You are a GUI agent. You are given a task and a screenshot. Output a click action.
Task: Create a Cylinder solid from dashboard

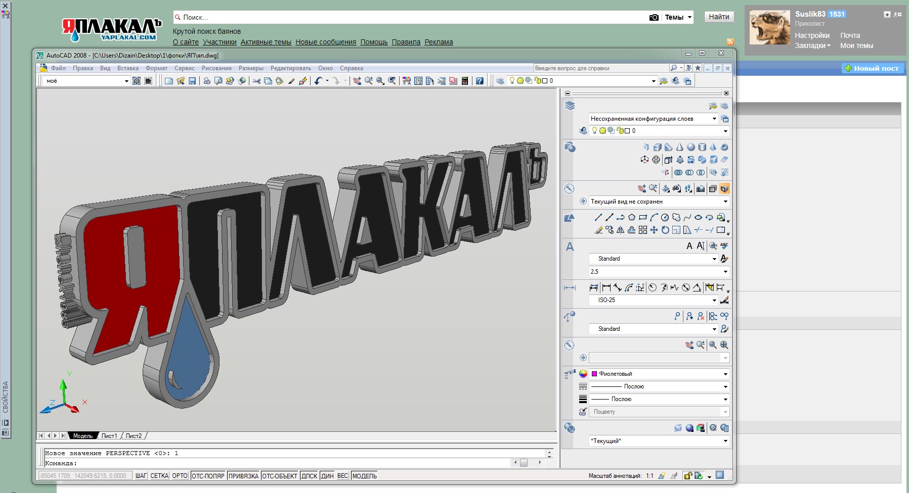[702, 147]
